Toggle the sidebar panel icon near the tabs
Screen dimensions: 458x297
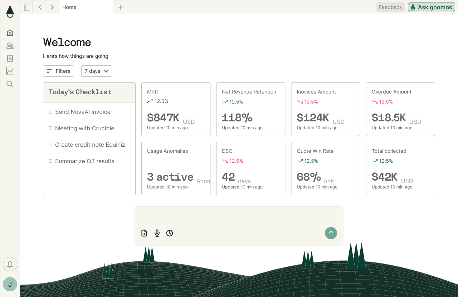(26, 7)
